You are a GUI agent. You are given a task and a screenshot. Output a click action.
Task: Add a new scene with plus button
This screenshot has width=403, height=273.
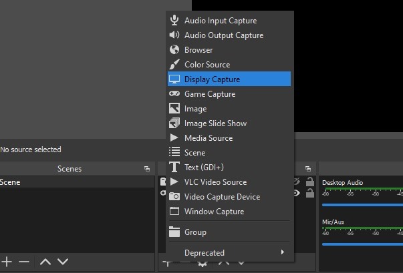coord(7,262)
